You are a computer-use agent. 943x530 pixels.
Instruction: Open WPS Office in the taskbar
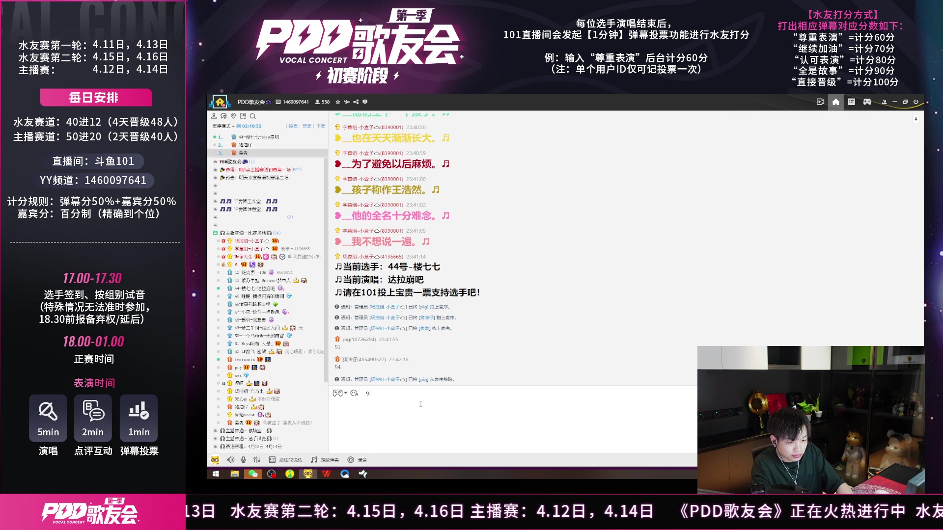(x=327, y=474)
